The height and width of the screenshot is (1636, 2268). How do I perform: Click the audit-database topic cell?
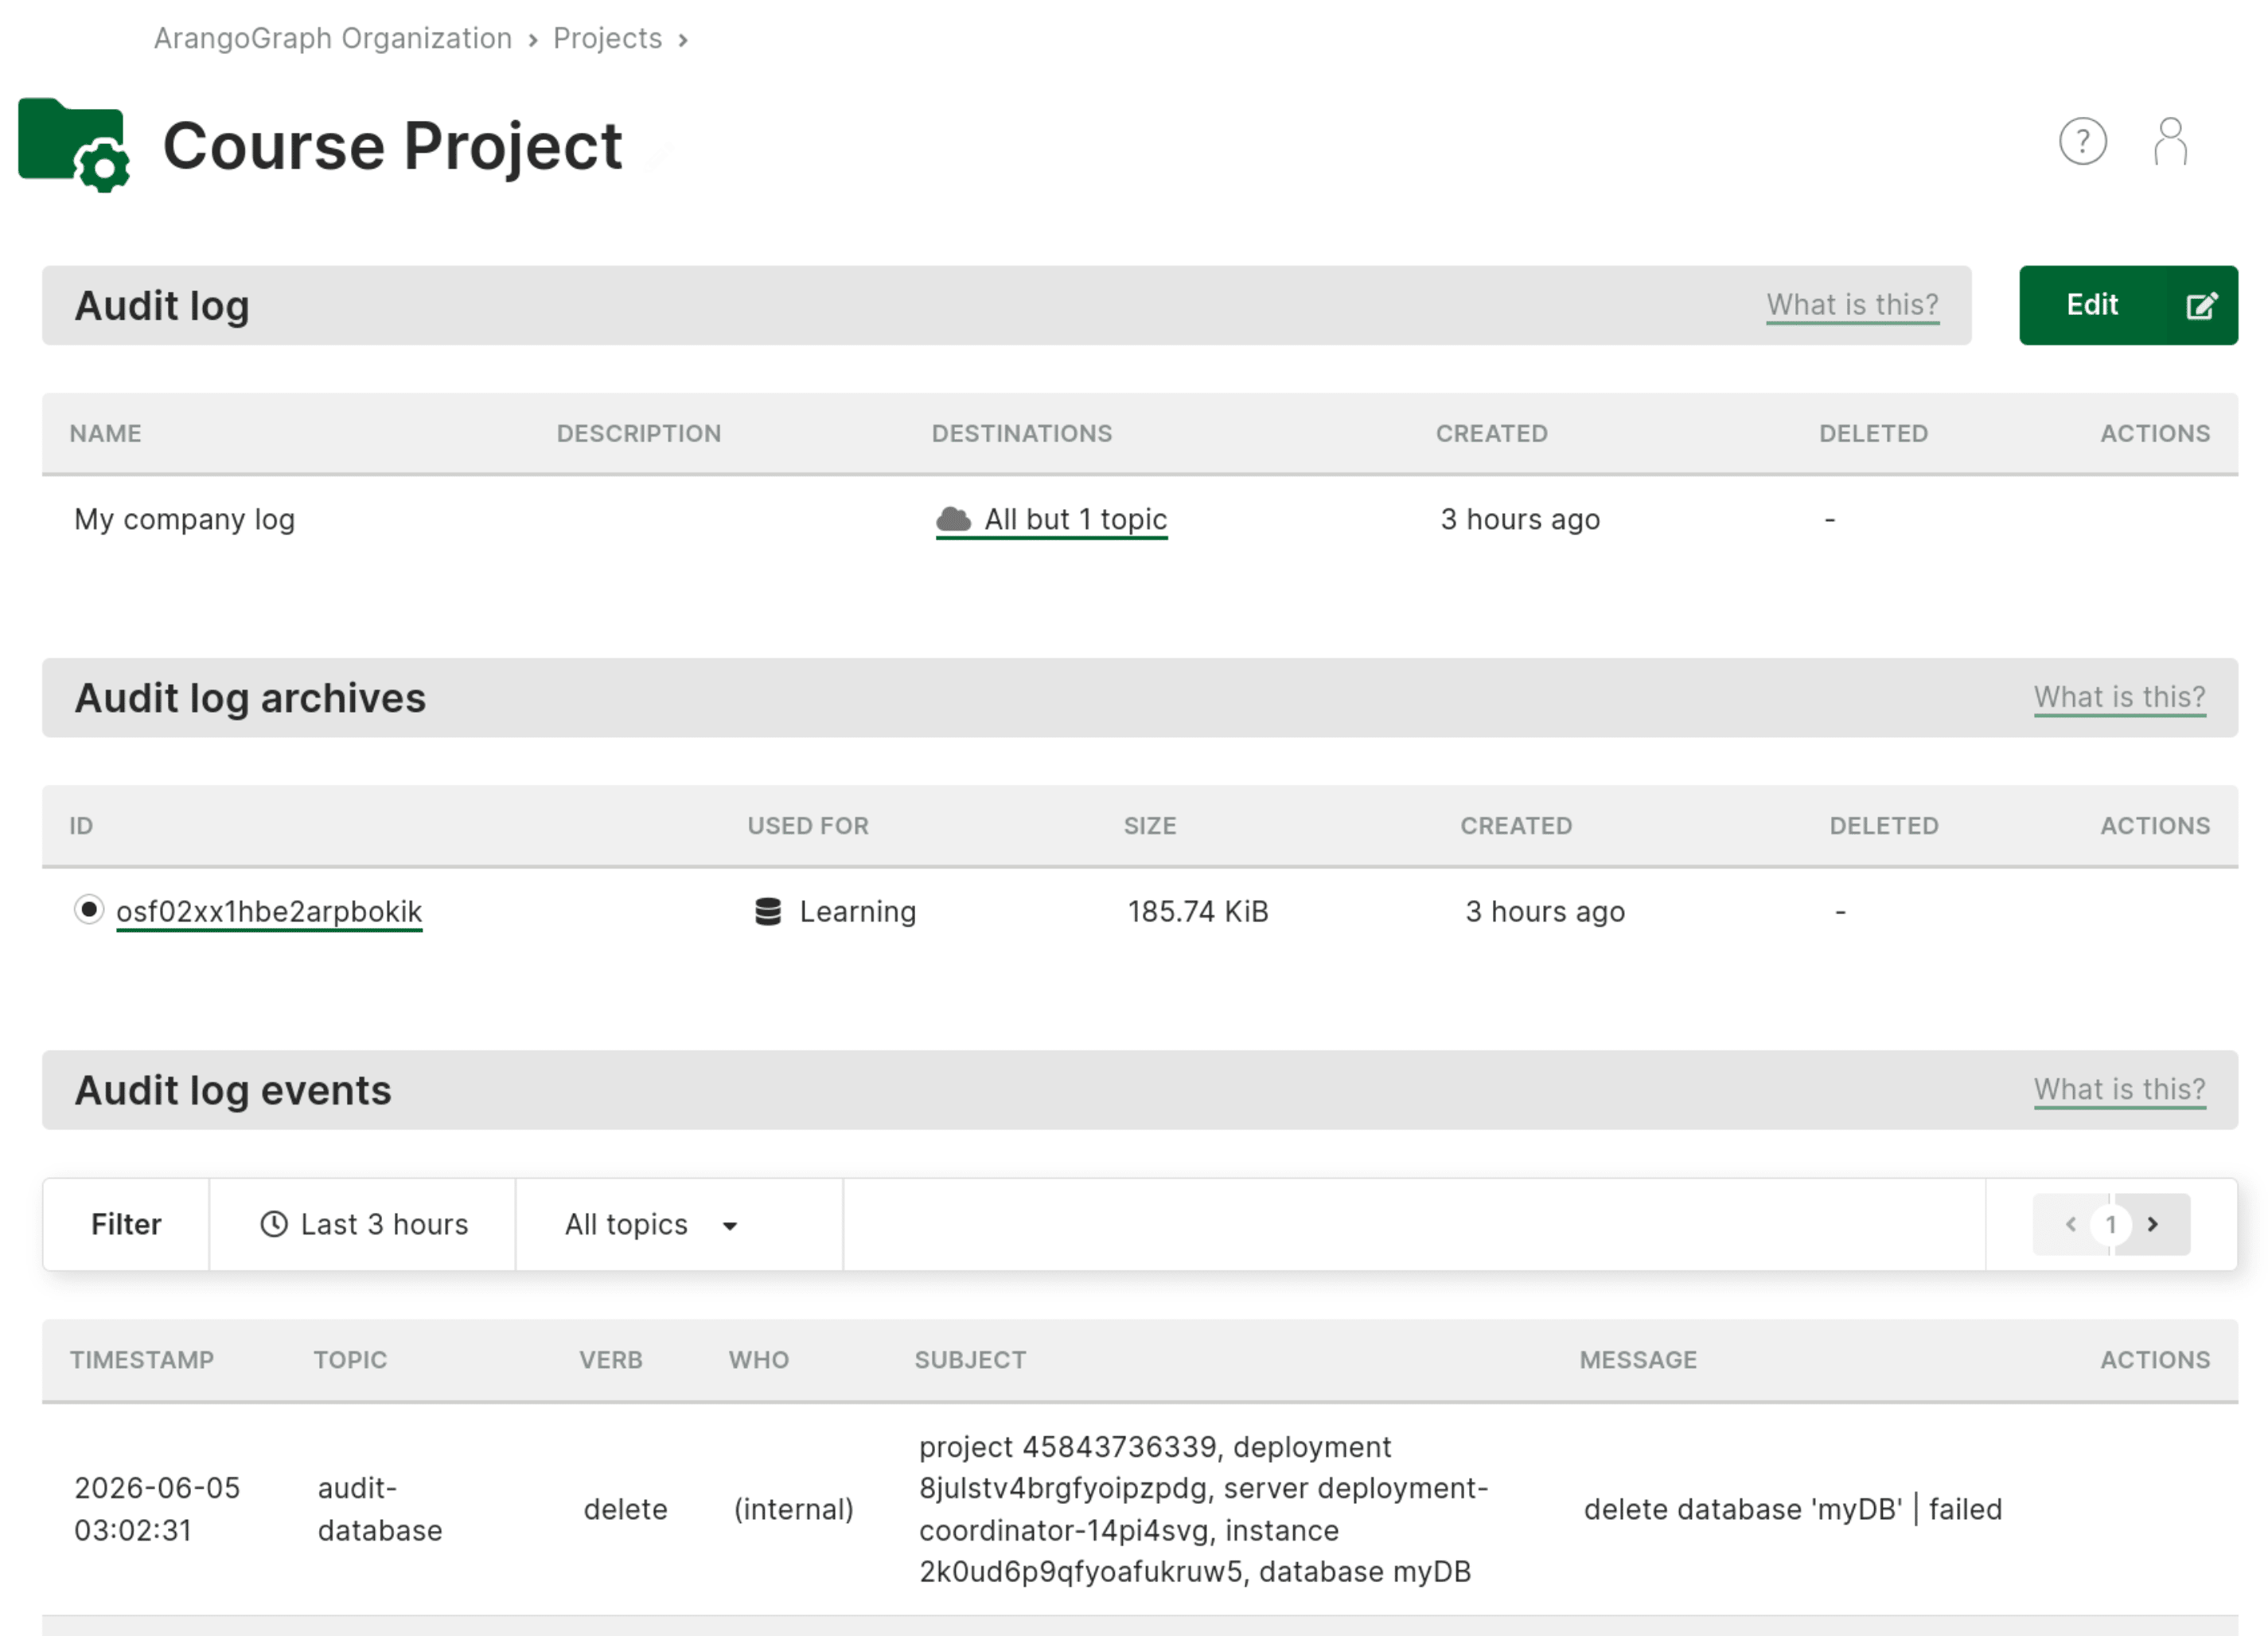[x=380, y=1509]
